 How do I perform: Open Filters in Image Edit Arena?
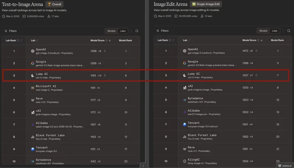click(x=163, y=31)
